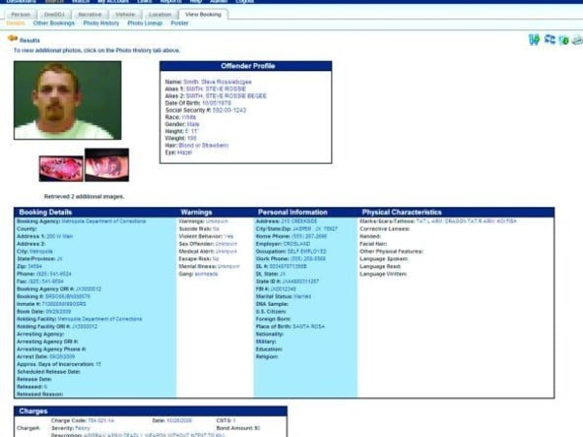583x437 pixels.
Task: Switch to the Person tab
Action: point(20,15)
